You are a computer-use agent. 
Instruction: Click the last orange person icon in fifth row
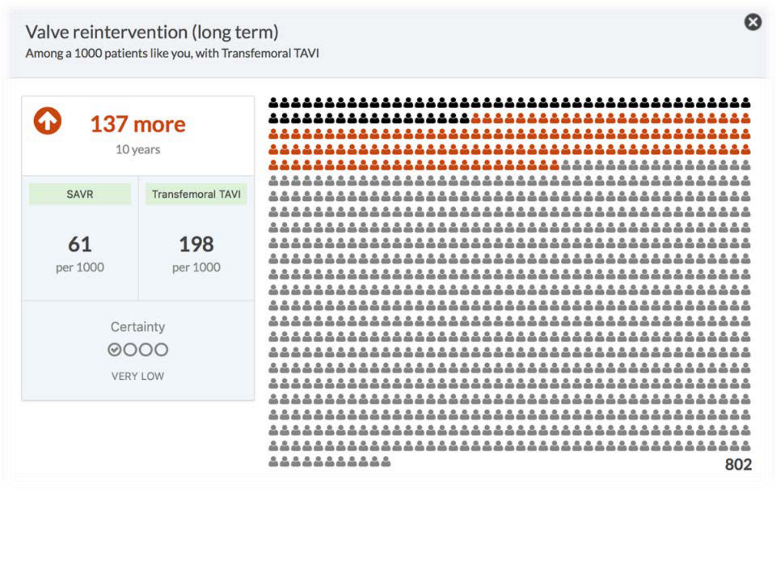click(x=555, y=166)
